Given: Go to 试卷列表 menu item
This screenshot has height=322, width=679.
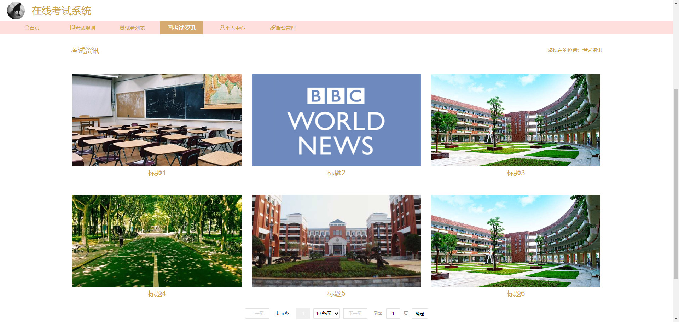Looking at the screenshot, I should [x=132, y=28].
